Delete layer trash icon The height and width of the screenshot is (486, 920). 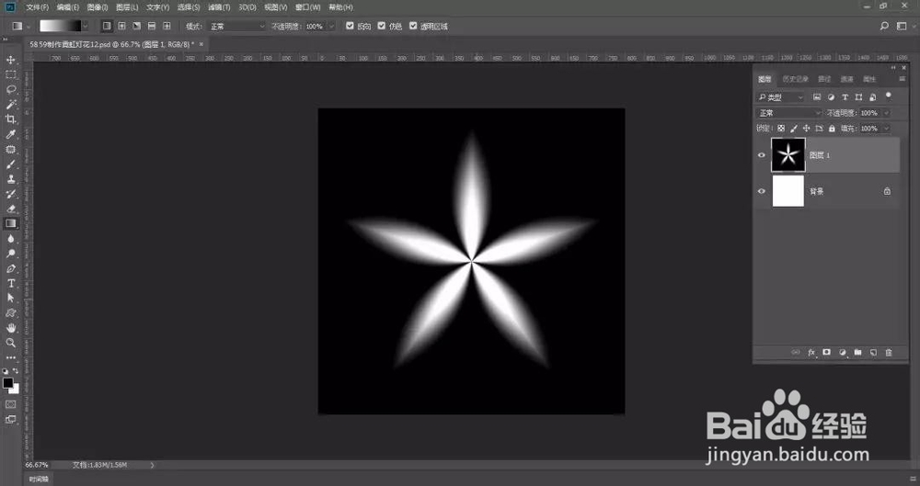point(889,353)
